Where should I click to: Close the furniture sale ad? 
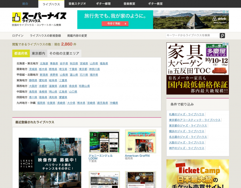[x=227, y=44]
